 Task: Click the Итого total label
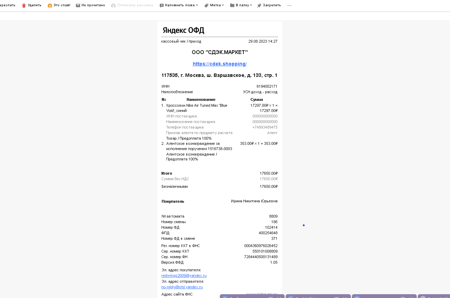(167, 173)
